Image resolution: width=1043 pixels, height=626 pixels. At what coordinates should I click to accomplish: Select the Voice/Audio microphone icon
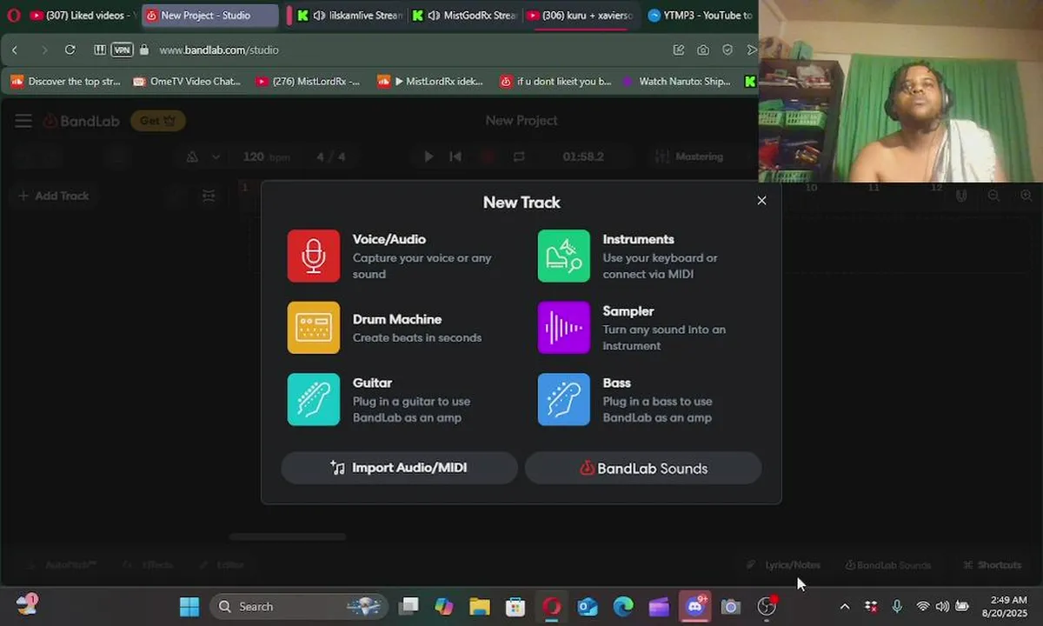click(314, 256)
